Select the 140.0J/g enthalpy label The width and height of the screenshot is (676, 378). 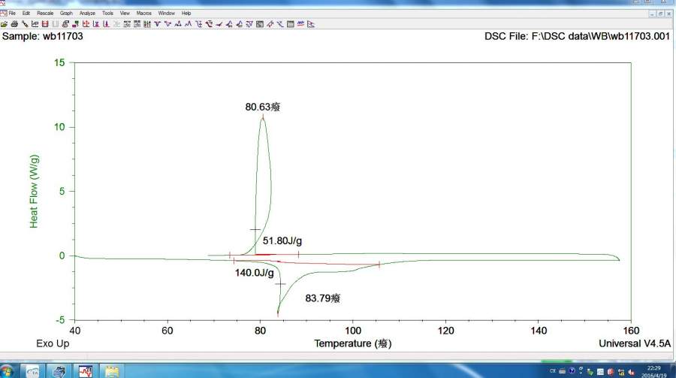[x=255, y=273]
